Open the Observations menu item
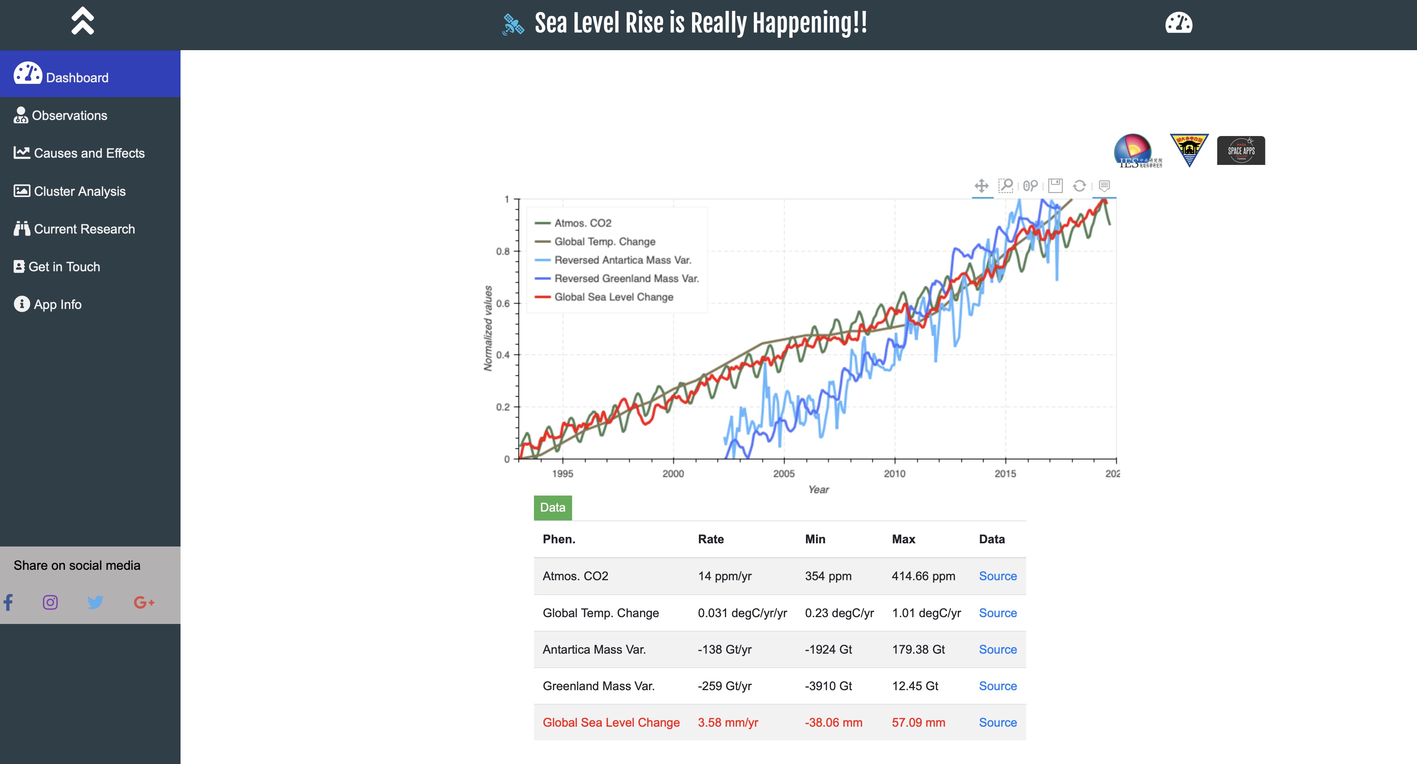1417x764 pixels. coord(69,116)
